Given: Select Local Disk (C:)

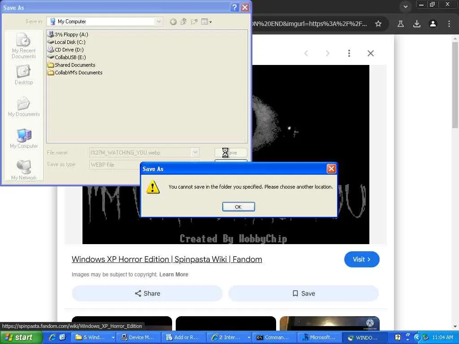Looking at the screenshot, I should coord(67,42).
